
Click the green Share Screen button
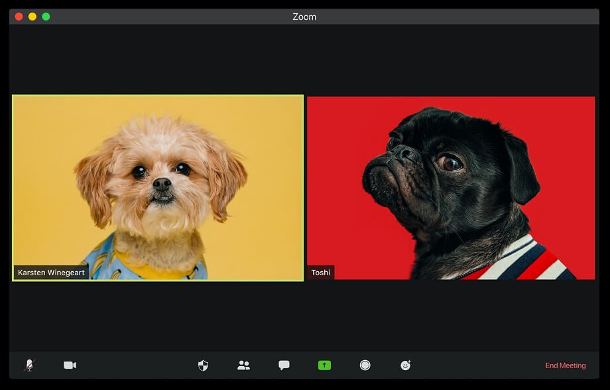(324, 365)
